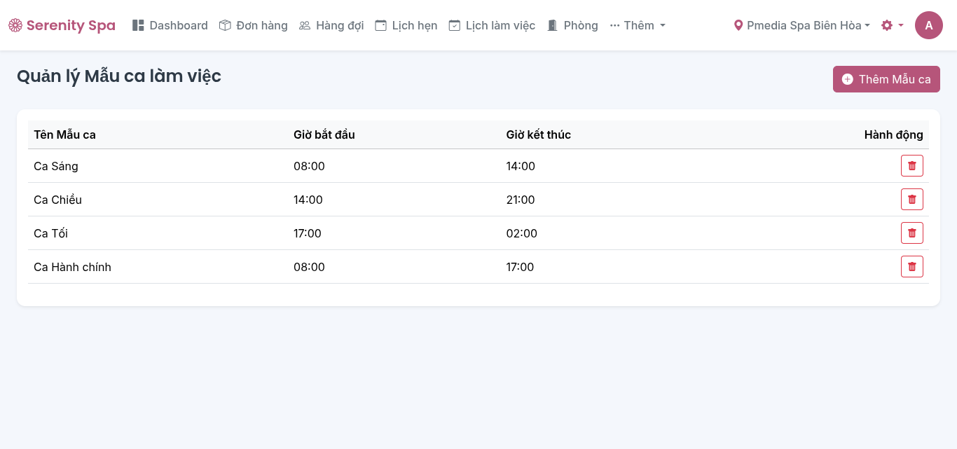Open the user avatar A

pyautogui.click(x=928, y=25)
